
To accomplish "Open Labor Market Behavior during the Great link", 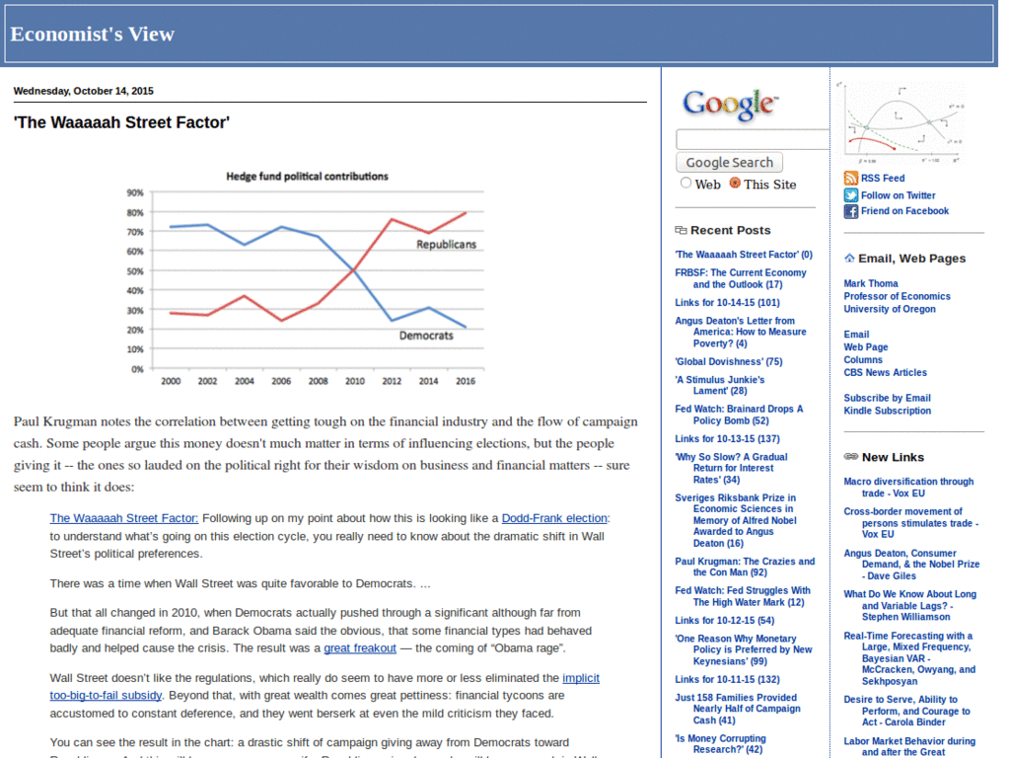I will pyautogui.click(x=909, y=746).
